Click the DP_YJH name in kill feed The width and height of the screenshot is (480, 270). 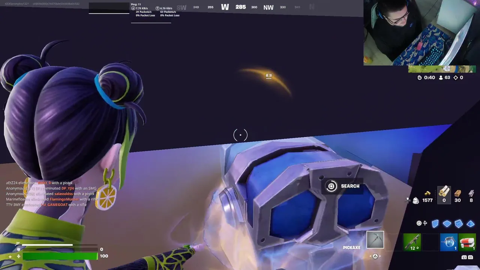pyautogui.click(x=67, y=188)
